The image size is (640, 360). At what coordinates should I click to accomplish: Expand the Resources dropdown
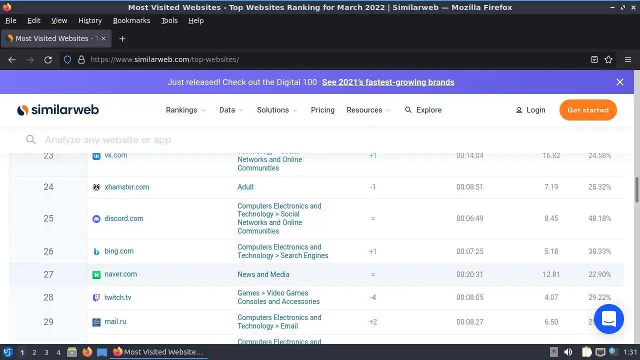[x=369, y=110]
